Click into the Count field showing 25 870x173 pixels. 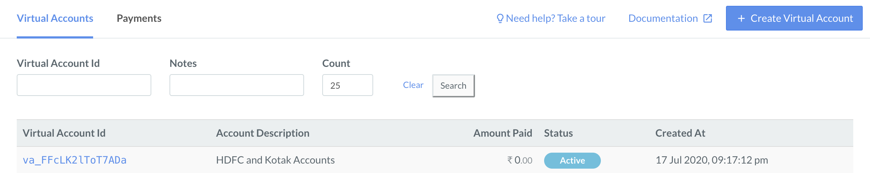[348, 85]
